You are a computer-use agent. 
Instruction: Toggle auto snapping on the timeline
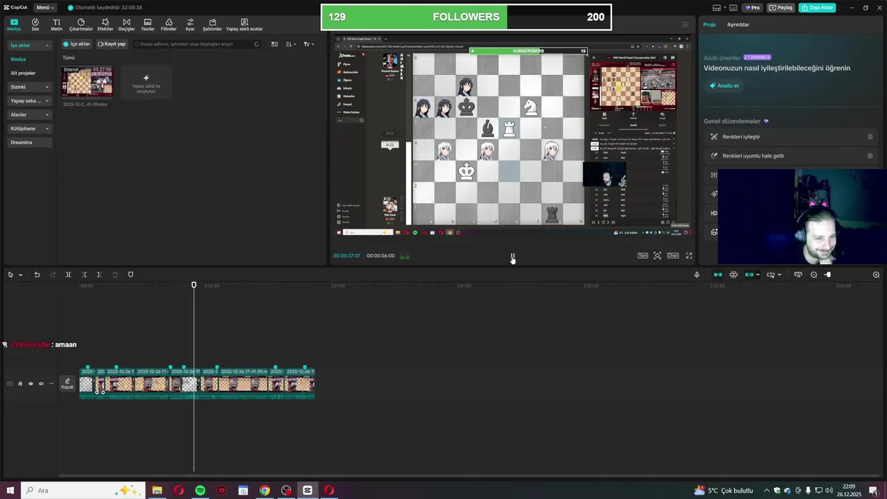pyautogui.click(x=733, y=274)
